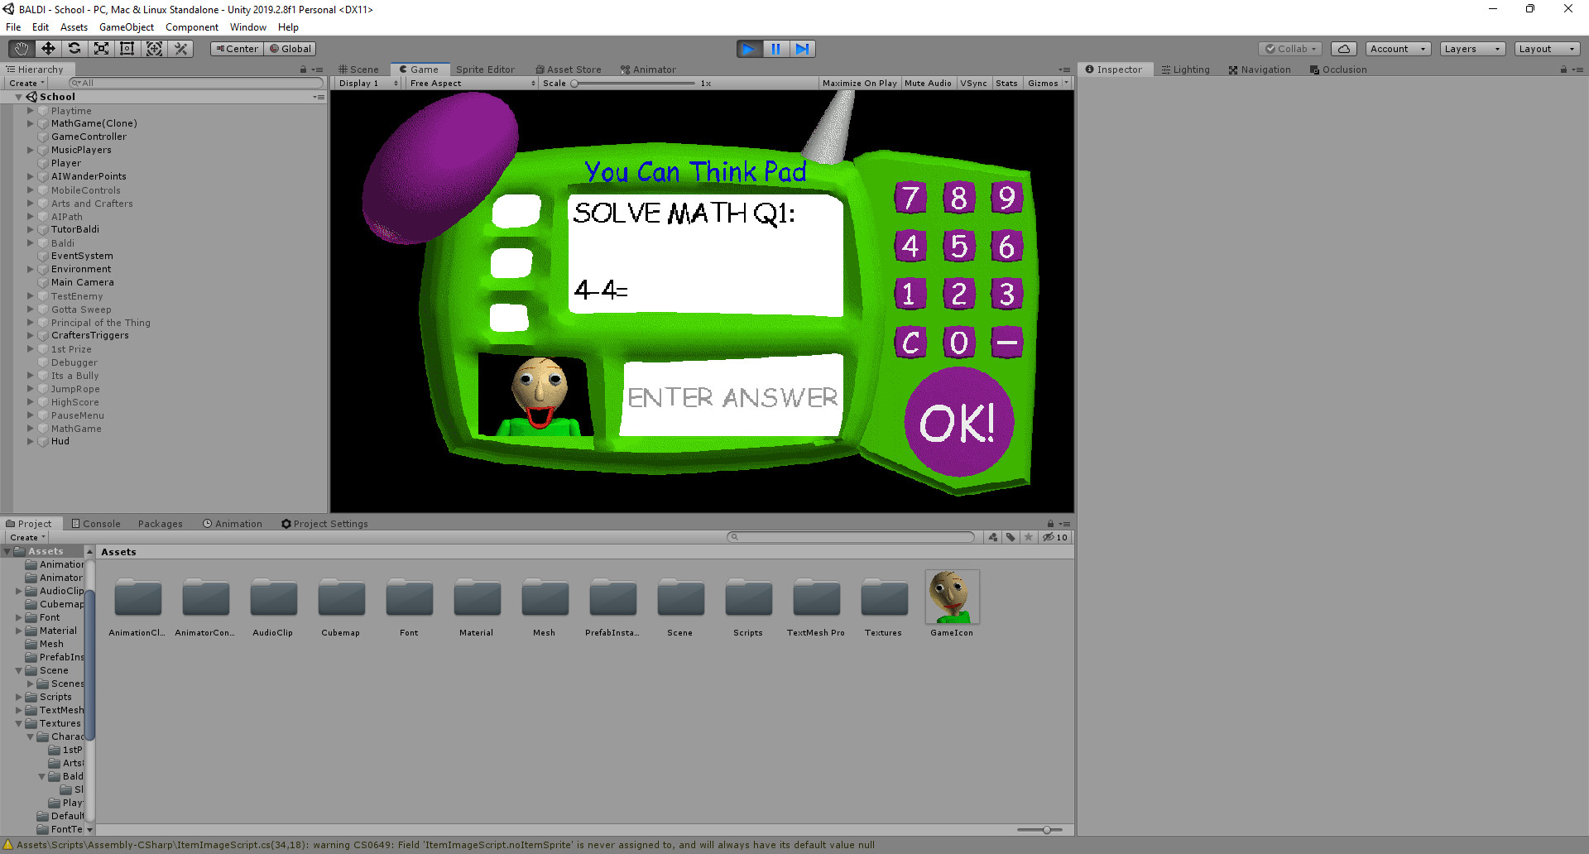Toggle hidden packages visibility count

[1055, 537]
